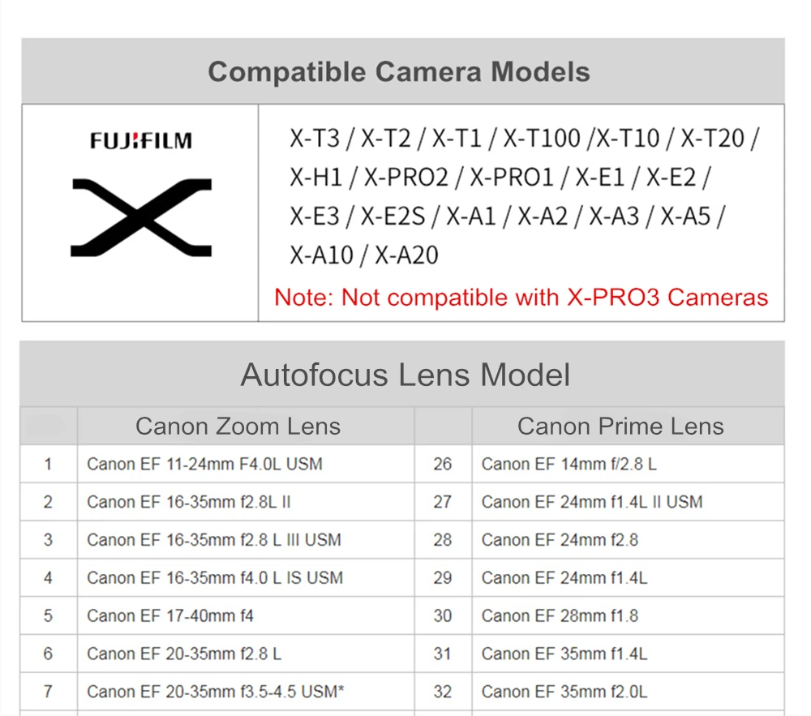Click Canon EF 14mm f/2.8 L entry

pyautogui.click(x=569, y=465)
